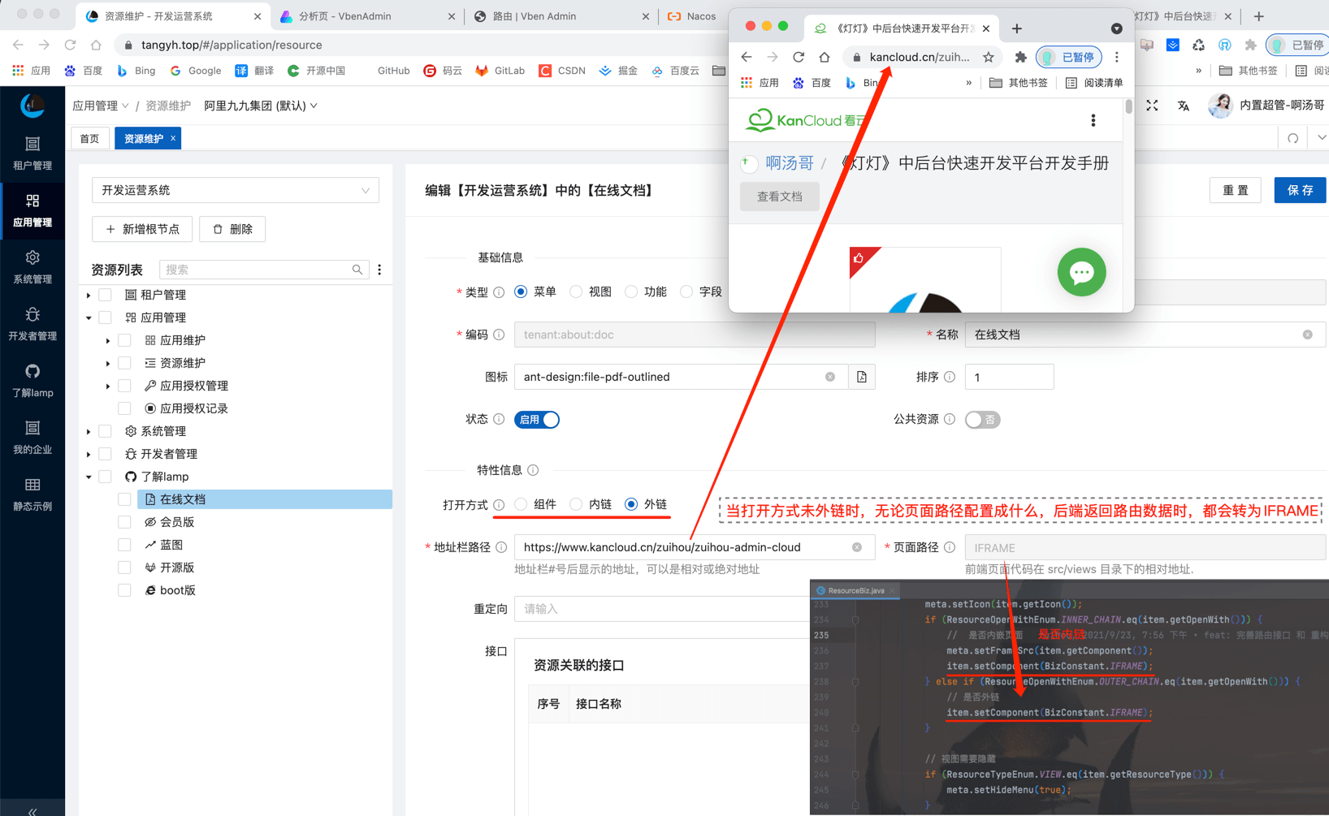Expand the 系统管理 tree node
Viewport: 1329px width, 816px height.
89,432
